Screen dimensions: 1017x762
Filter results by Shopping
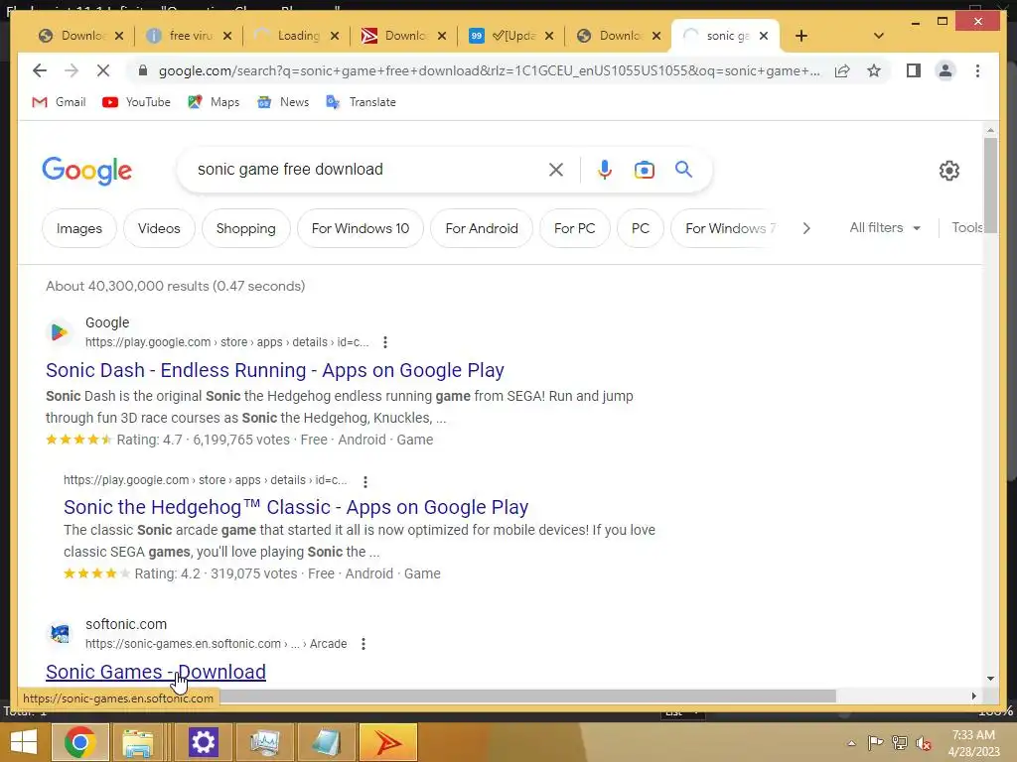click(246, 228)
